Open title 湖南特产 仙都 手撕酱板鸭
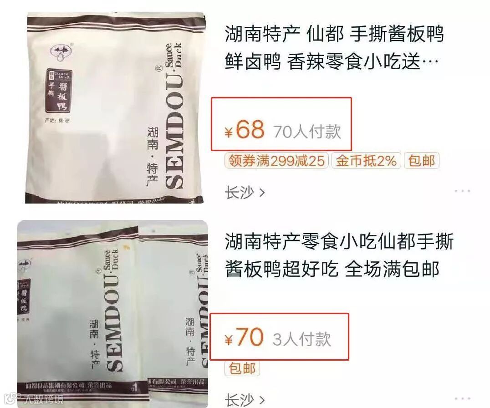The width and height of the screenshot is (490, 408). click(334, 34)
